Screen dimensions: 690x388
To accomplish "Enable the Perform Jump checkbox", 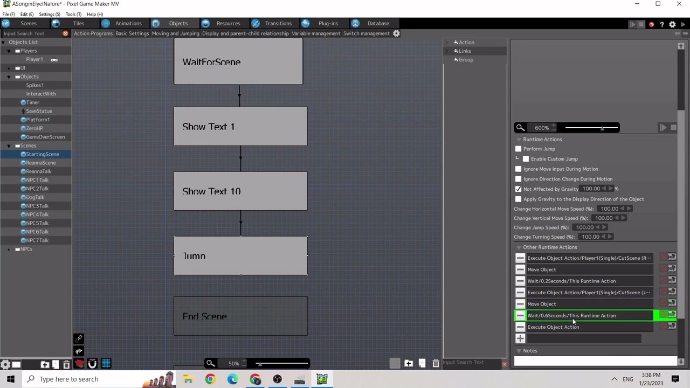I will pyautogui.click(x=518, y=149).
